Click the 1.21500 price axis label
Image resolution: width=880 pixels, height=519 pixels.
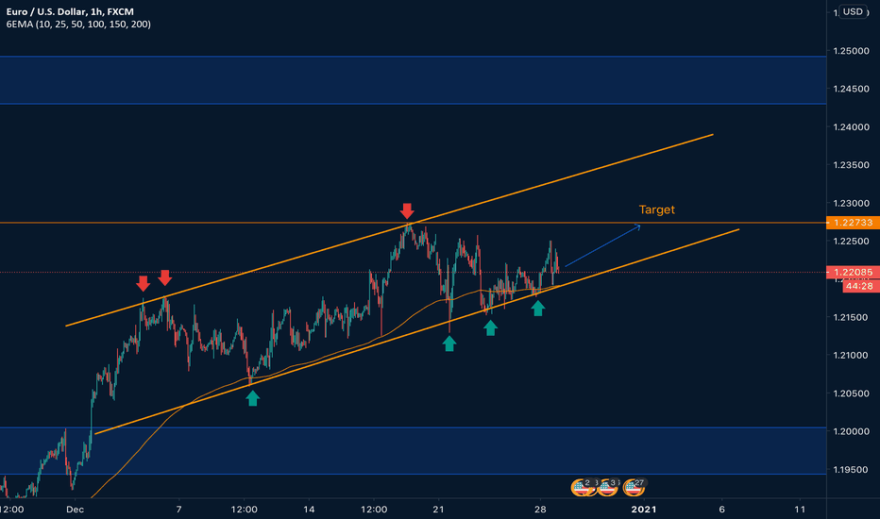click(851, 317)
